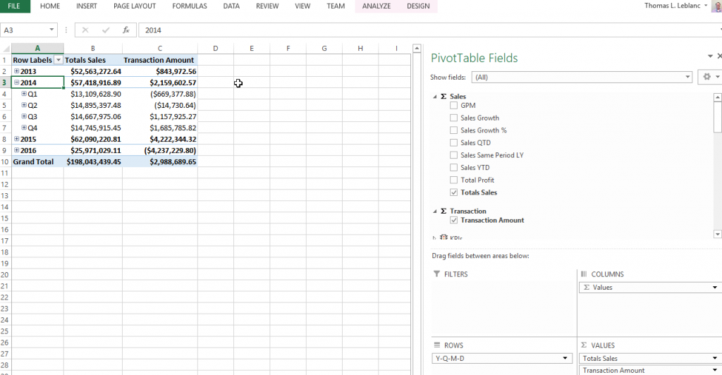Click the formula bar Cancel X icon

(x=85, y=30)
